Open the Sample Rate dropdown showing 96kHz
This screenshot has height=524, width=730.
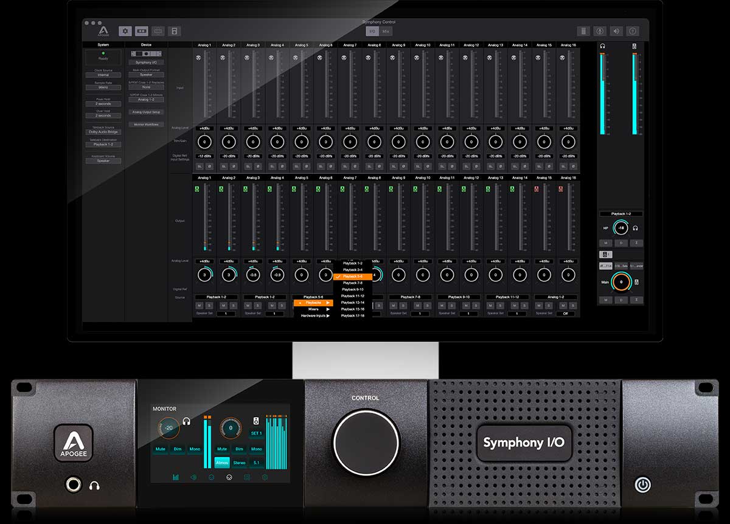103,88
